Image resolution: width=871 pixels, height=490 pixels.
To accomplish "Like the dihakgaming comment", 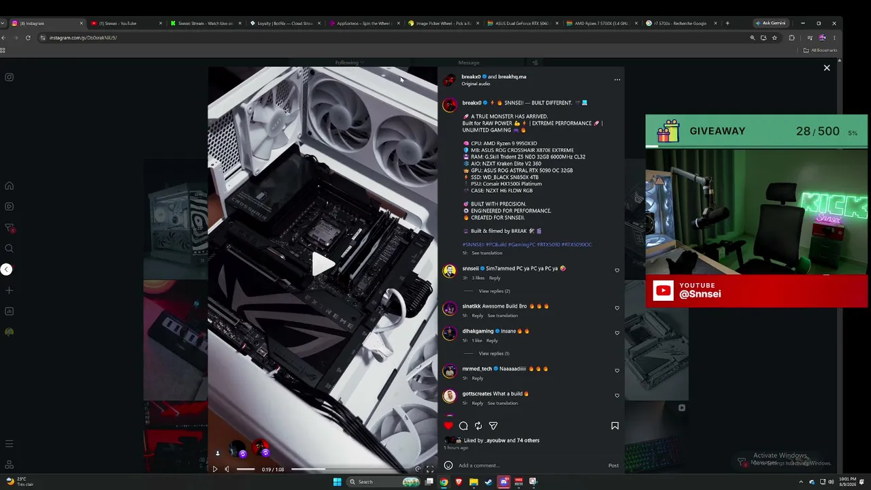I will (x=617, y=333).
